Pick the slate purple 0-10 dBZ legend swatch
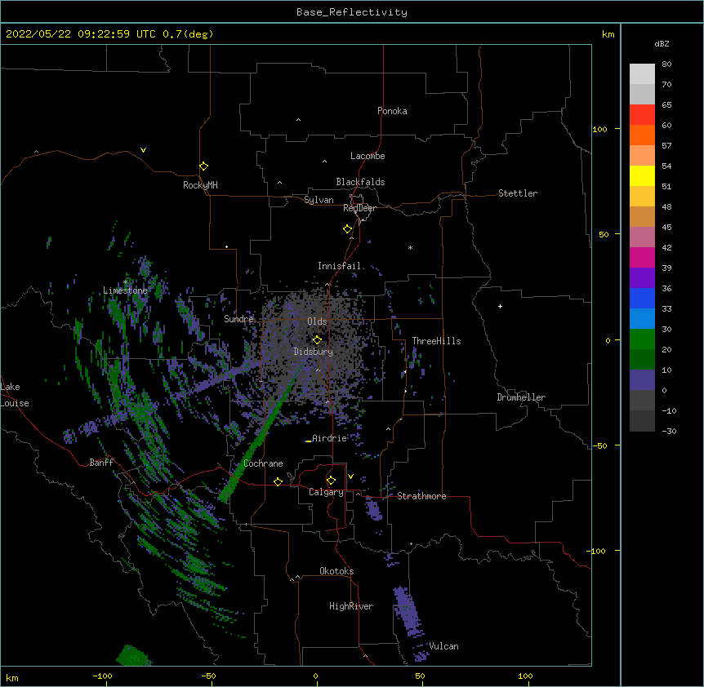 click(x=642, y=380)
